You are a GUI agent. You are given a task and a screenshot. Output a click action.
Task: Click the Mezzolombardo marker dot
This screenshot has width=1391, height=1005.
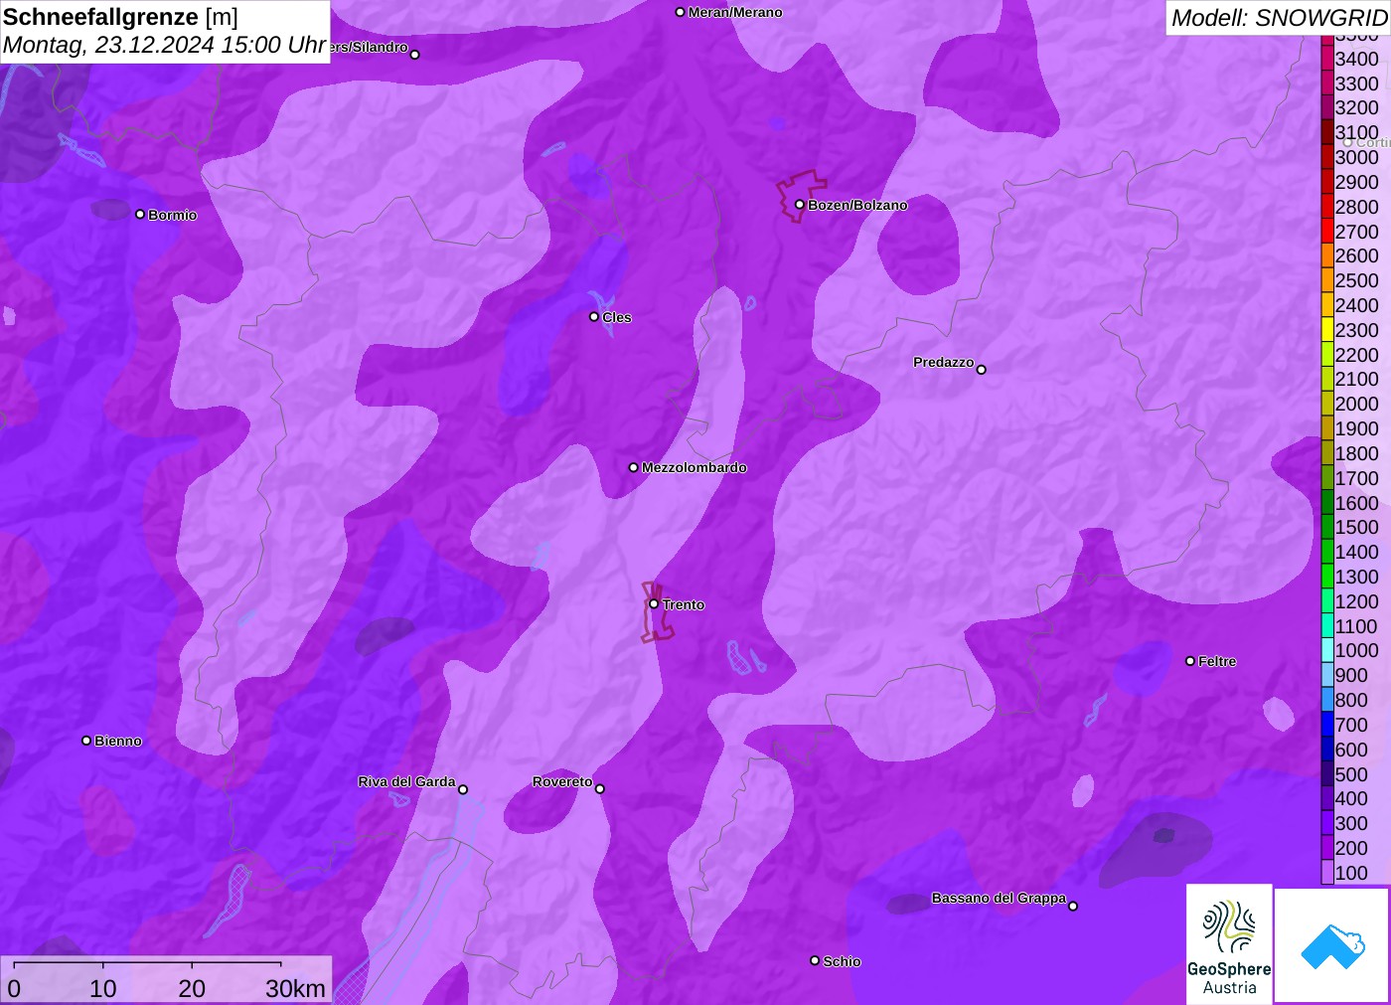(634, 467)
